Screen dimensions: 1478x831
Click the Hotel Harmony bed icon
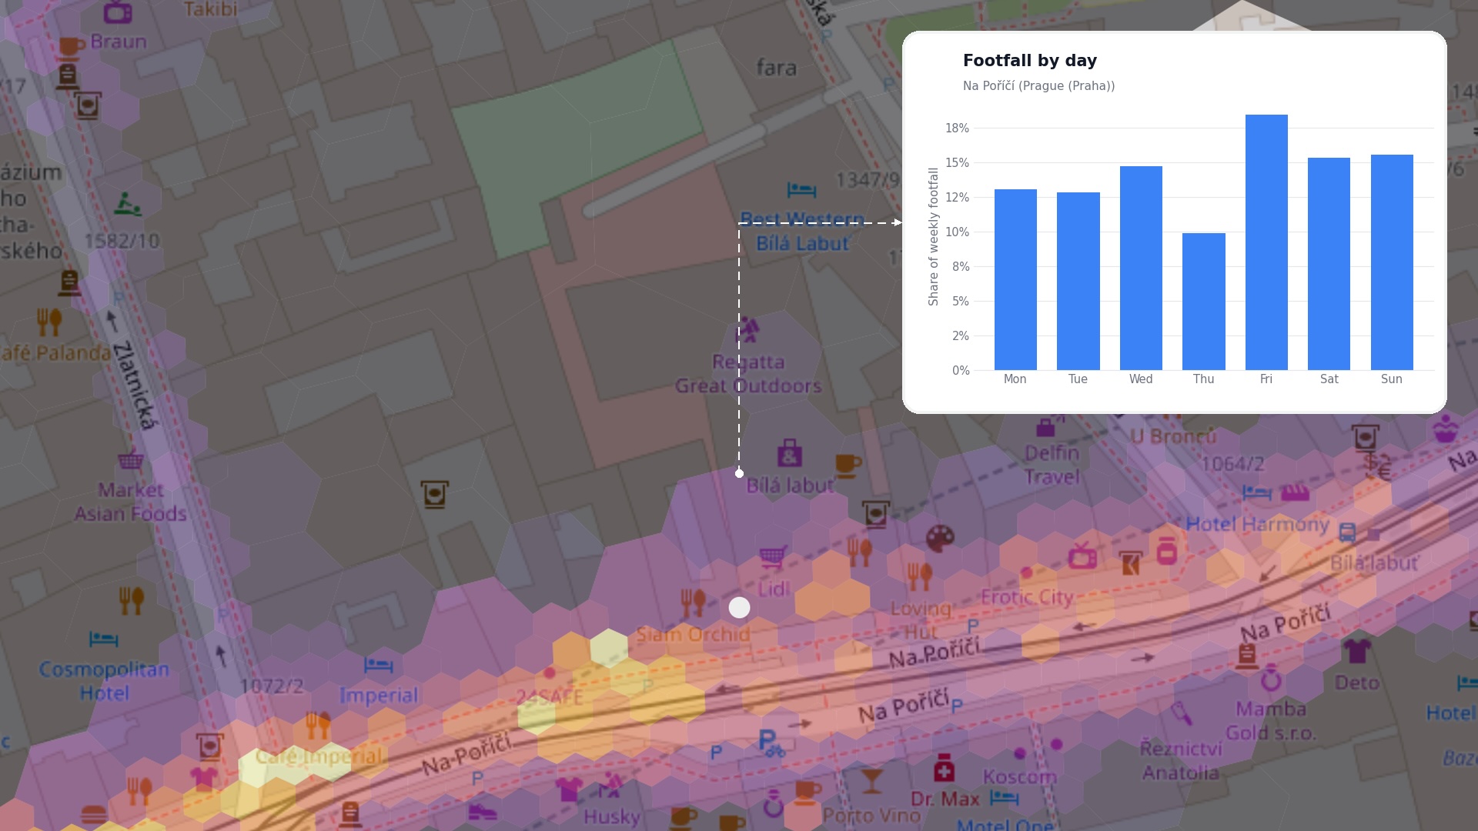pos(1256,492)
